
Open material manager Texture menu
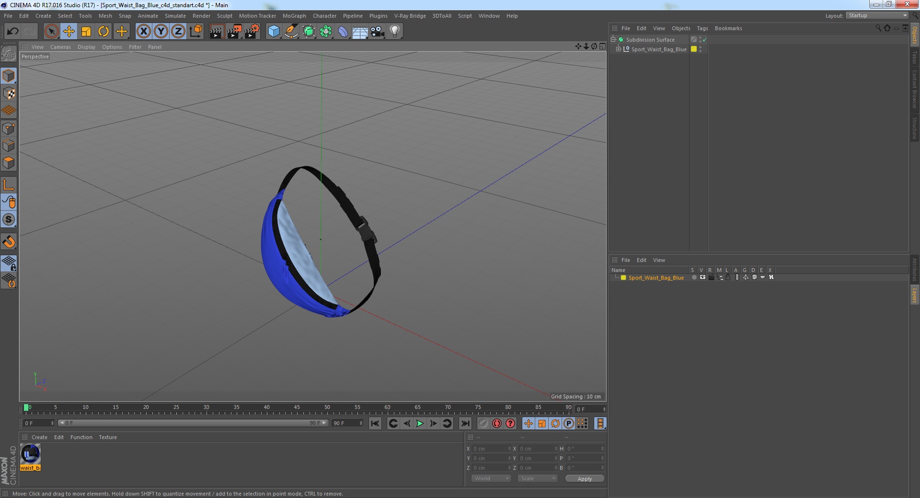click(108, 437)
